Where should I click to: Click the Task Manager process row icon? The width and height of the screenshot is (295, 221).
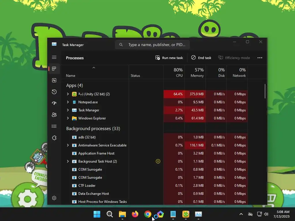click(74, 110)
